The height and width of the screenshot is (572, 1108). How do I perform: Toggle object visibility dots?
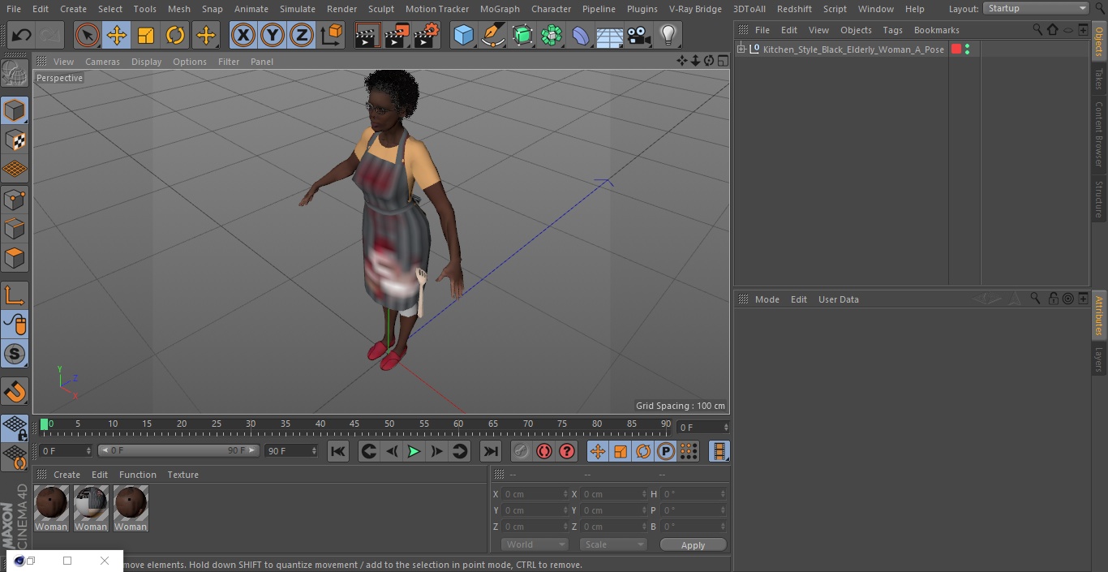[967, 49]
